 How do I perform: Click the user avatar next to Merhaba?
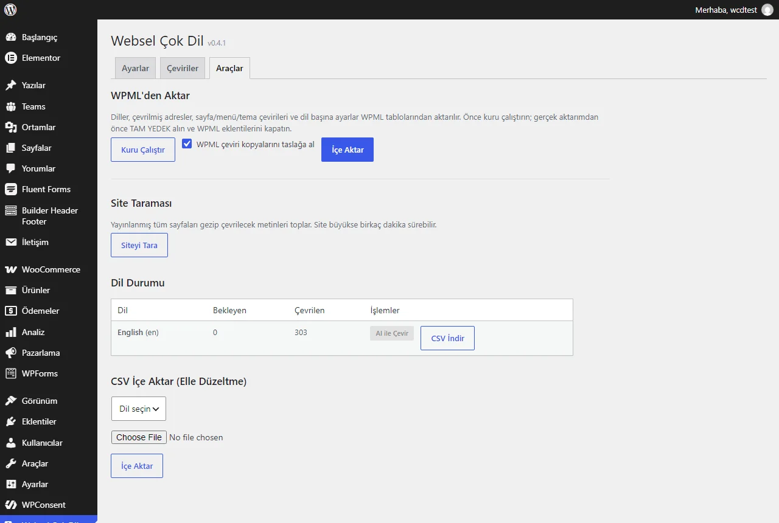pos(767,10)
